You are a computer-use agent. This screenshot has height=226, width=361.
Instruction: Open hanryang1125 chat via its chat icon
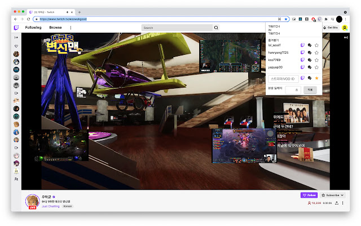[x=310, y=53]
